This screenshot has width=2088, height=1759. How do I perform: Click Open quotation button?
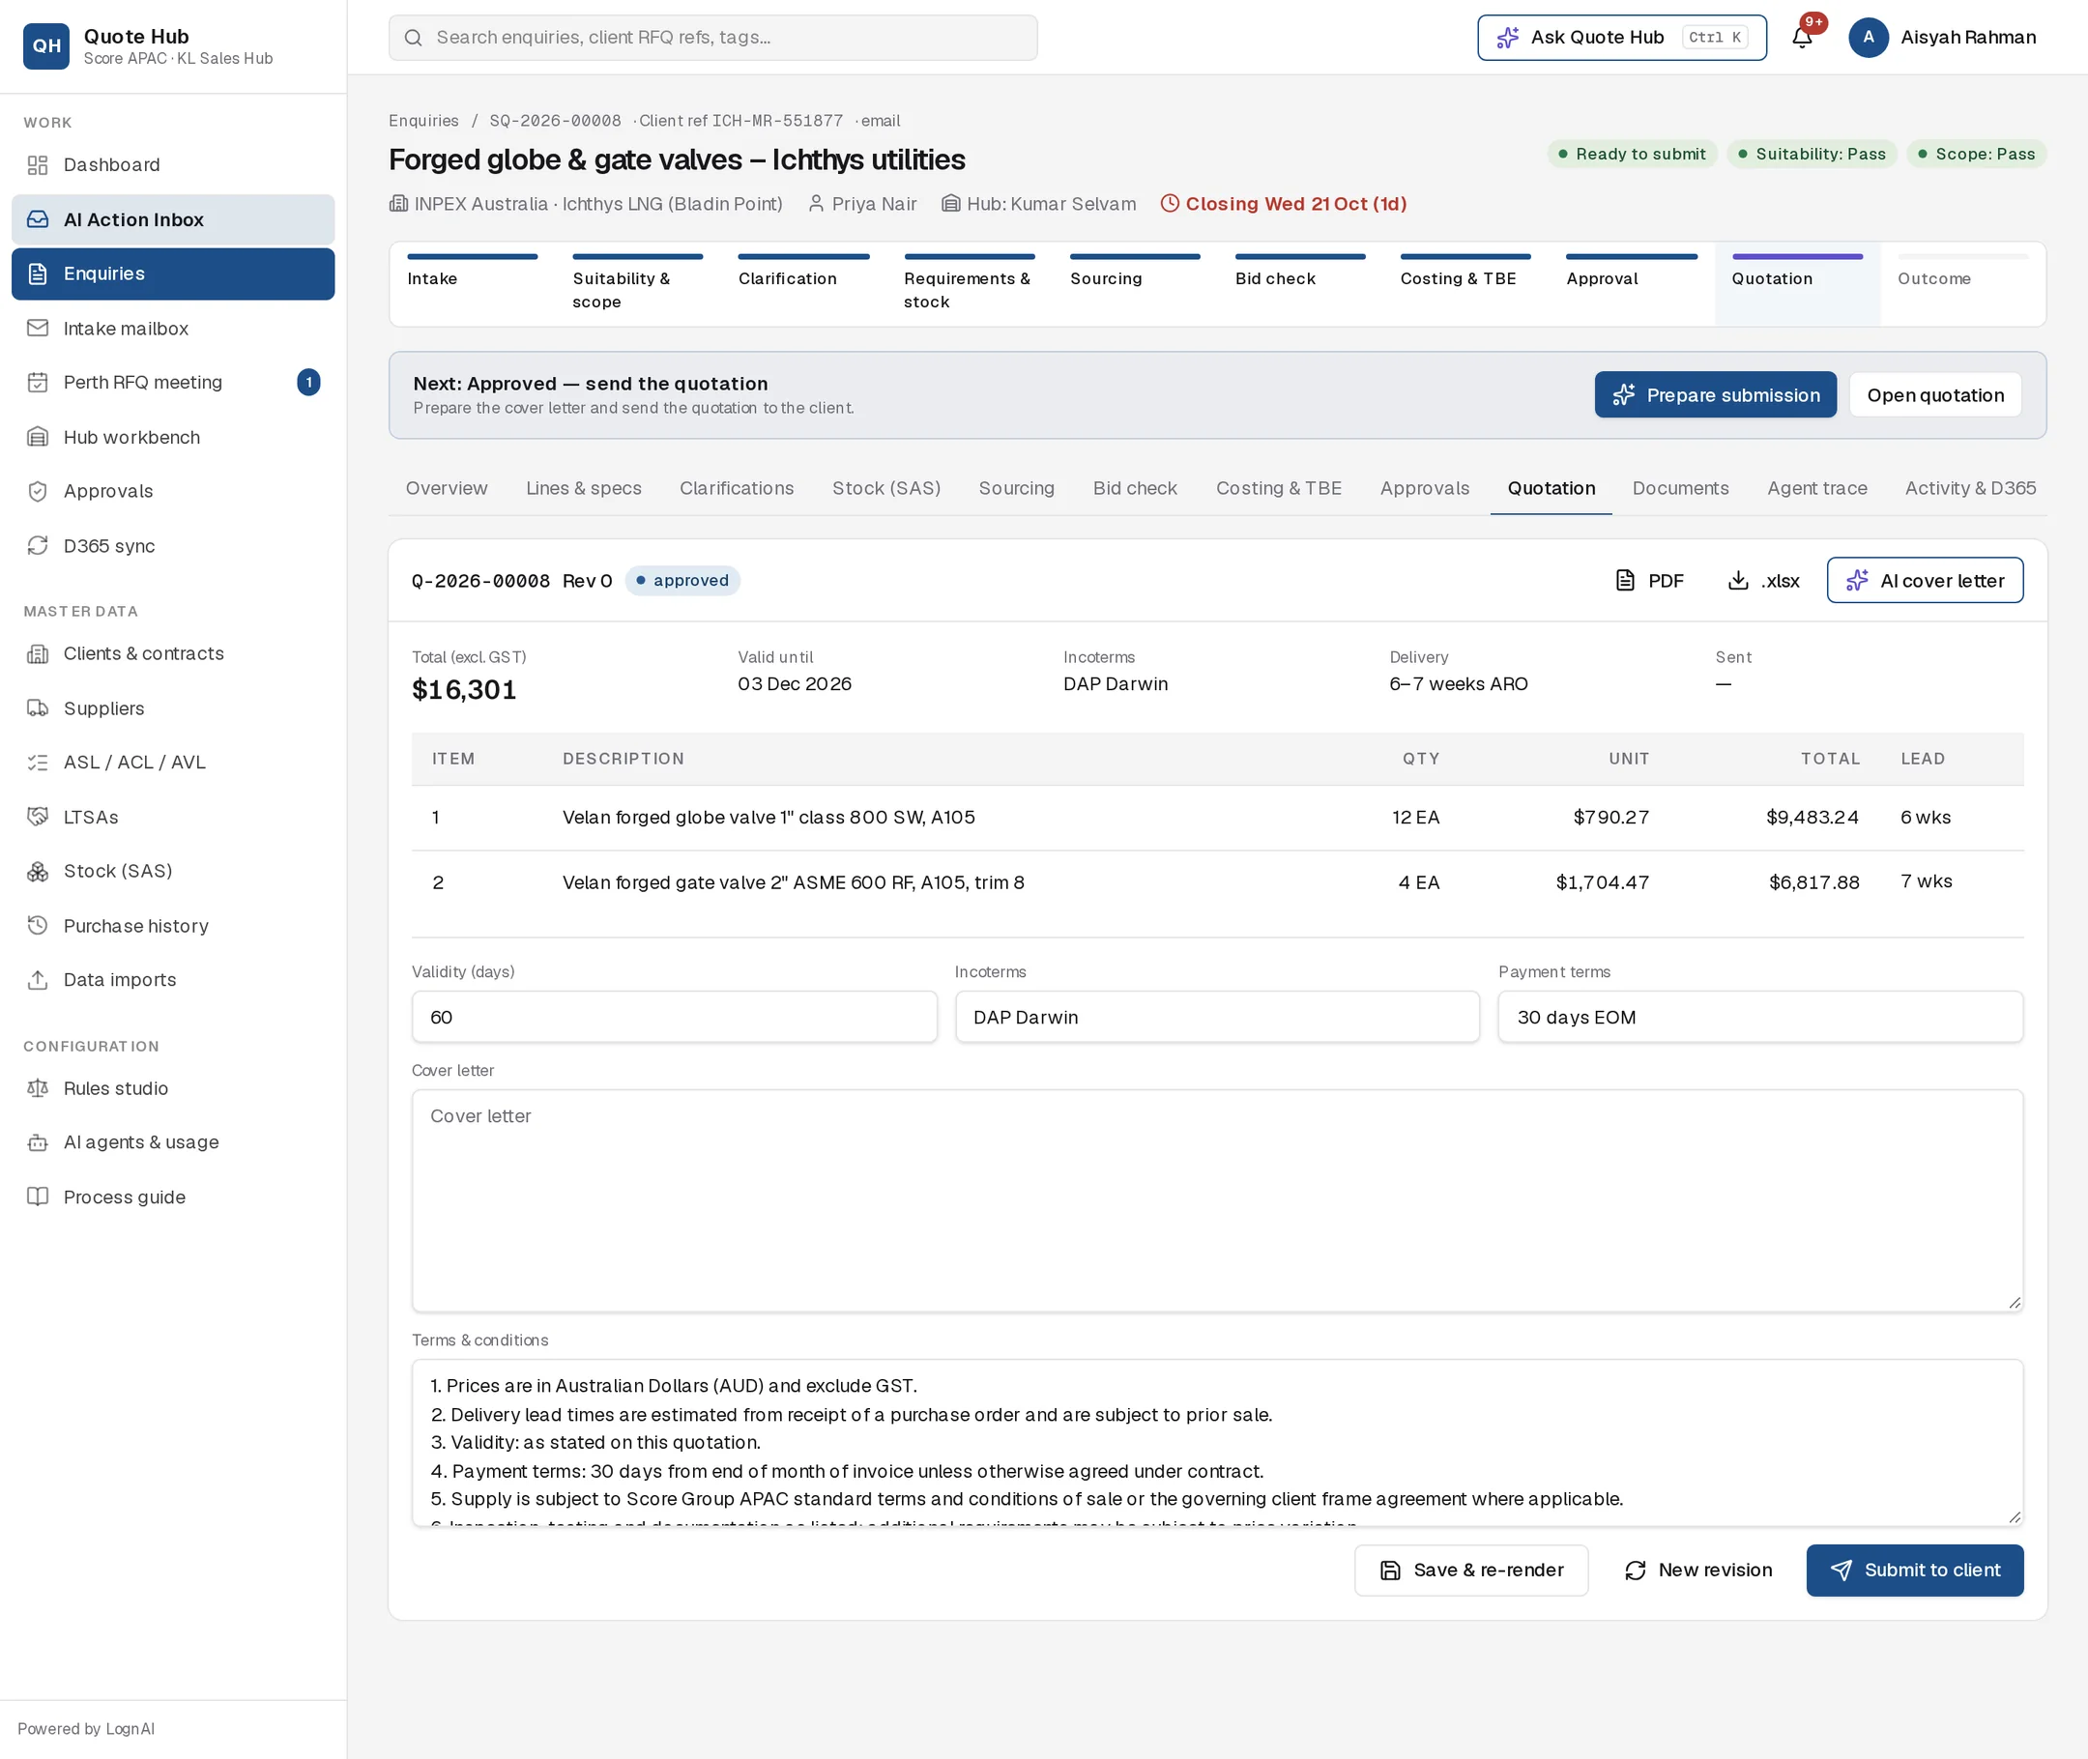click(1934, 395)
